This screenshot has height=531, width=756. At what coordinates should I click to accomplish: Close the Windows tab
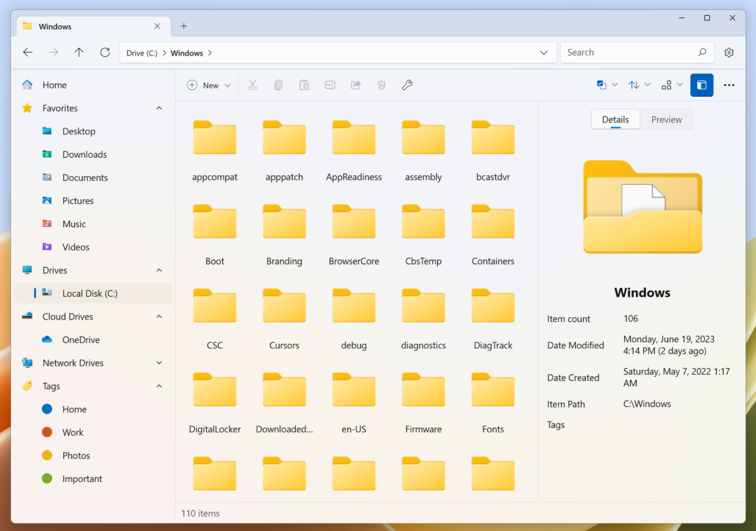157,26
